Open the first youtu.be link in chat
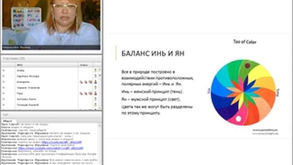The image size is (293, 165). click(x=62, y=142)
